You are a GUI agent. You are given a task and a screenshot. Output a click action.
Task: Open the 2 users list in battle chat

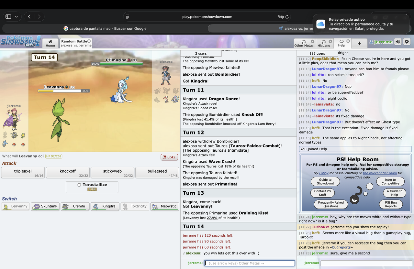[201, 53]
